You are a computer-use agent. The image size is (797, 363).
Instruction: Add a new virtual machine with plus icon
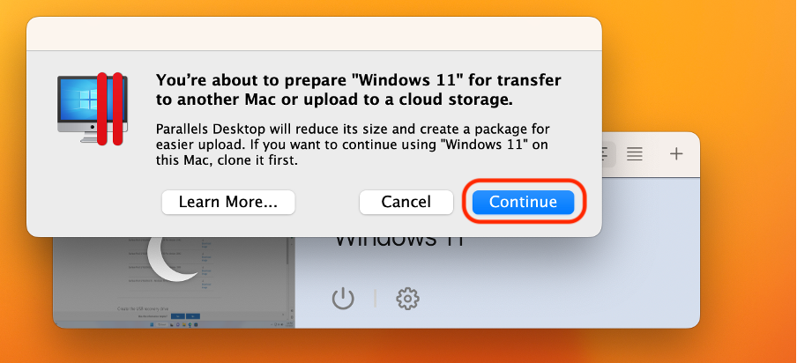(676, 153)
